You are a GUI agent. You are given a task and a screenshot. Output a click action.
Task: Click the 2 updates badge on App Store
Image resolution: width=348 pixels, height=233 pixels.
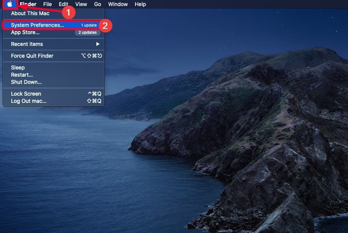tap(87, 32)
